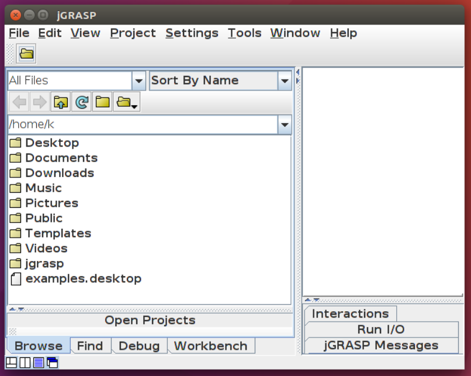Open the Sort By Name dropdown

click(x=285, y=81)
